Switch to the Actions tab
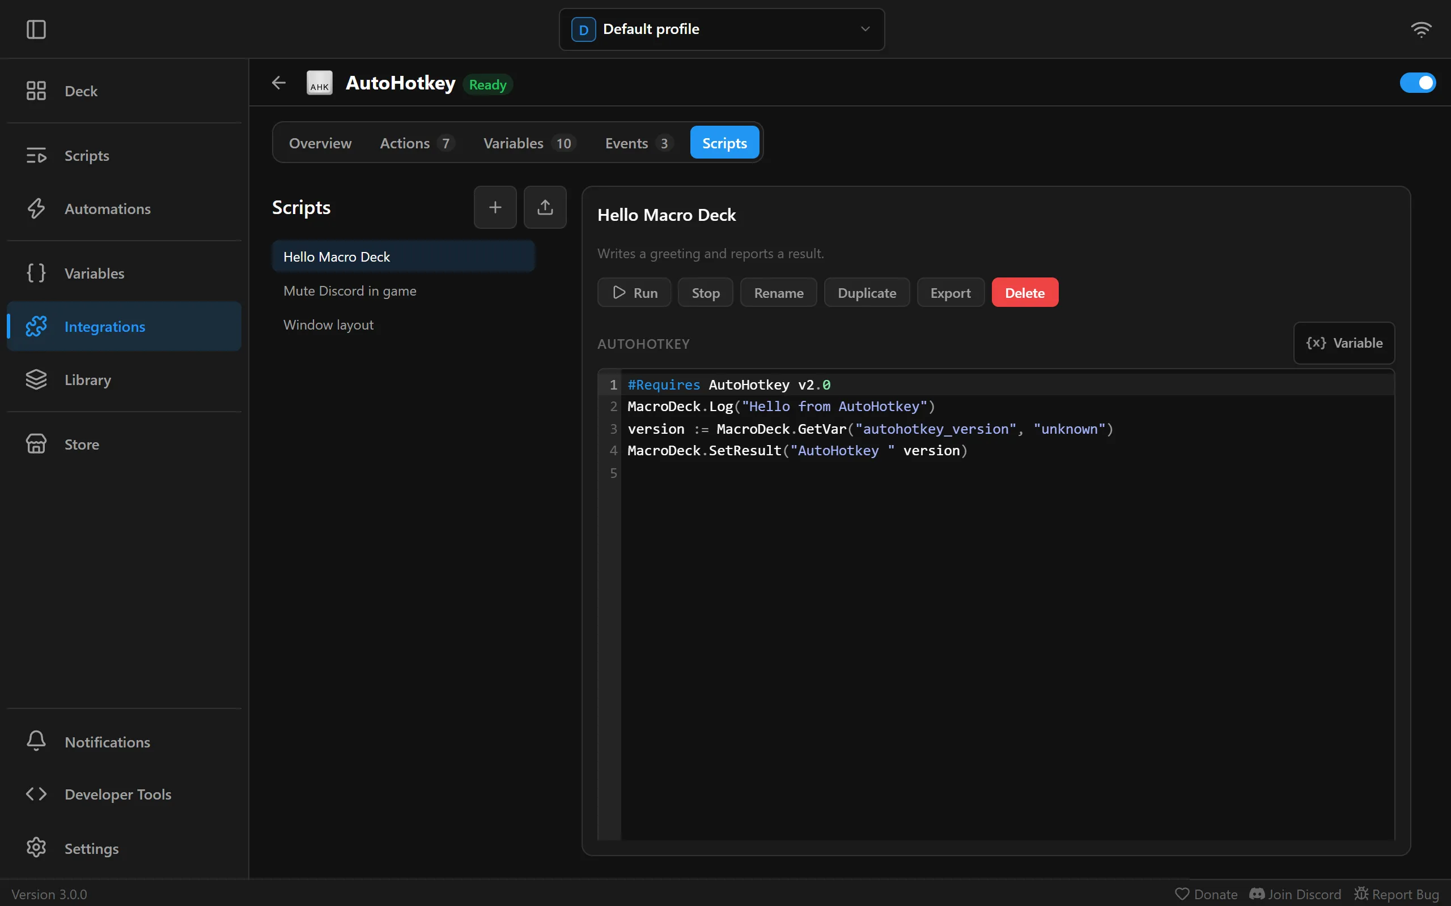1451x906 pixels. (x=417, y=143)
